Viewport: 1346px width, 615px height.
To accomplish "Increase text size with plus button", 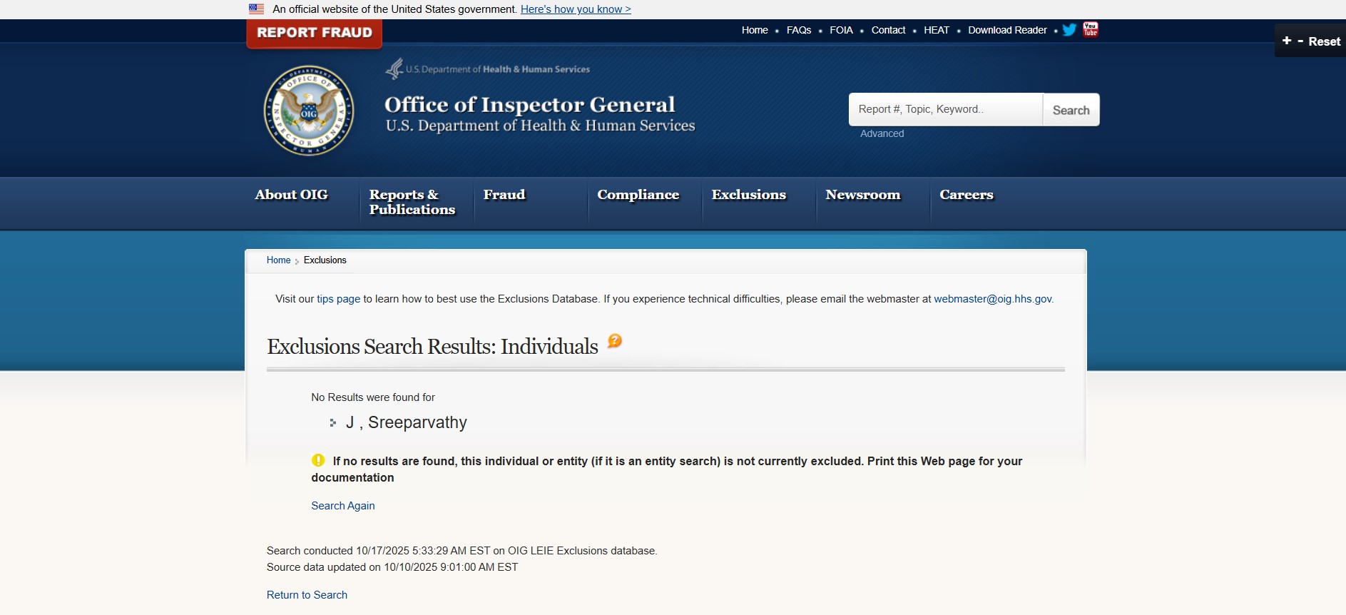I will 1287,41.
